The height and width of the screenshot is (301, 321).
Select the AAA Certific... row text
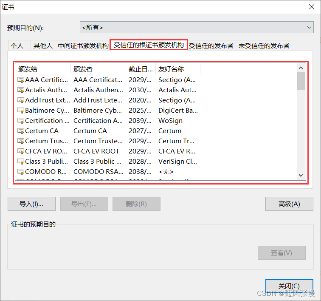(x=46, y=80)
